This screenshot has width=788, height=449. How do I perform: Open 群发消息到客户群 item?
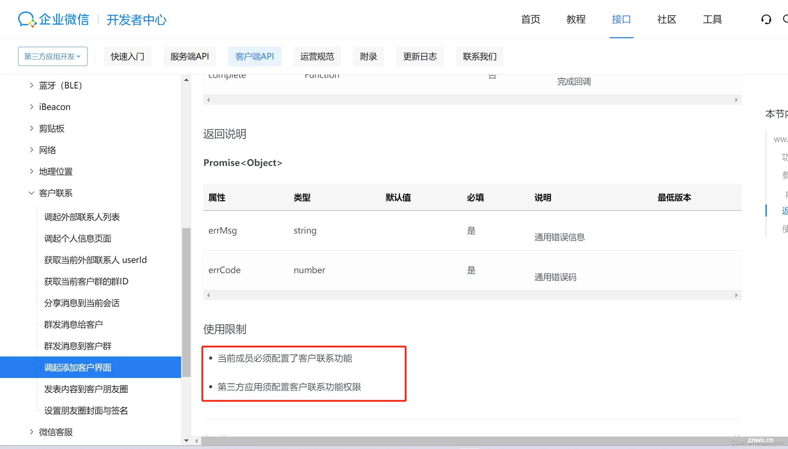click(x=78, y=346)
